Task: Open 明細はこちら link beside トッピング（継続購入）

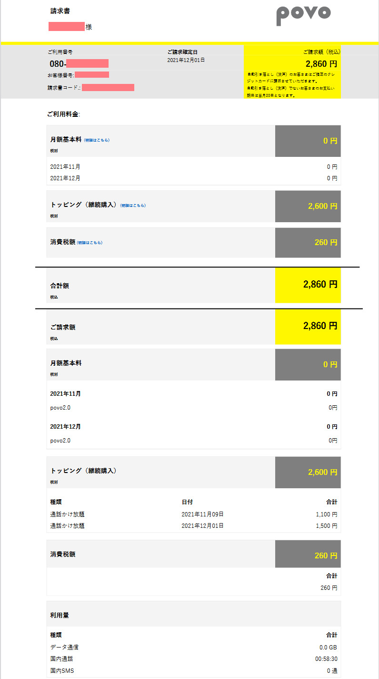Action: (133, 206)
